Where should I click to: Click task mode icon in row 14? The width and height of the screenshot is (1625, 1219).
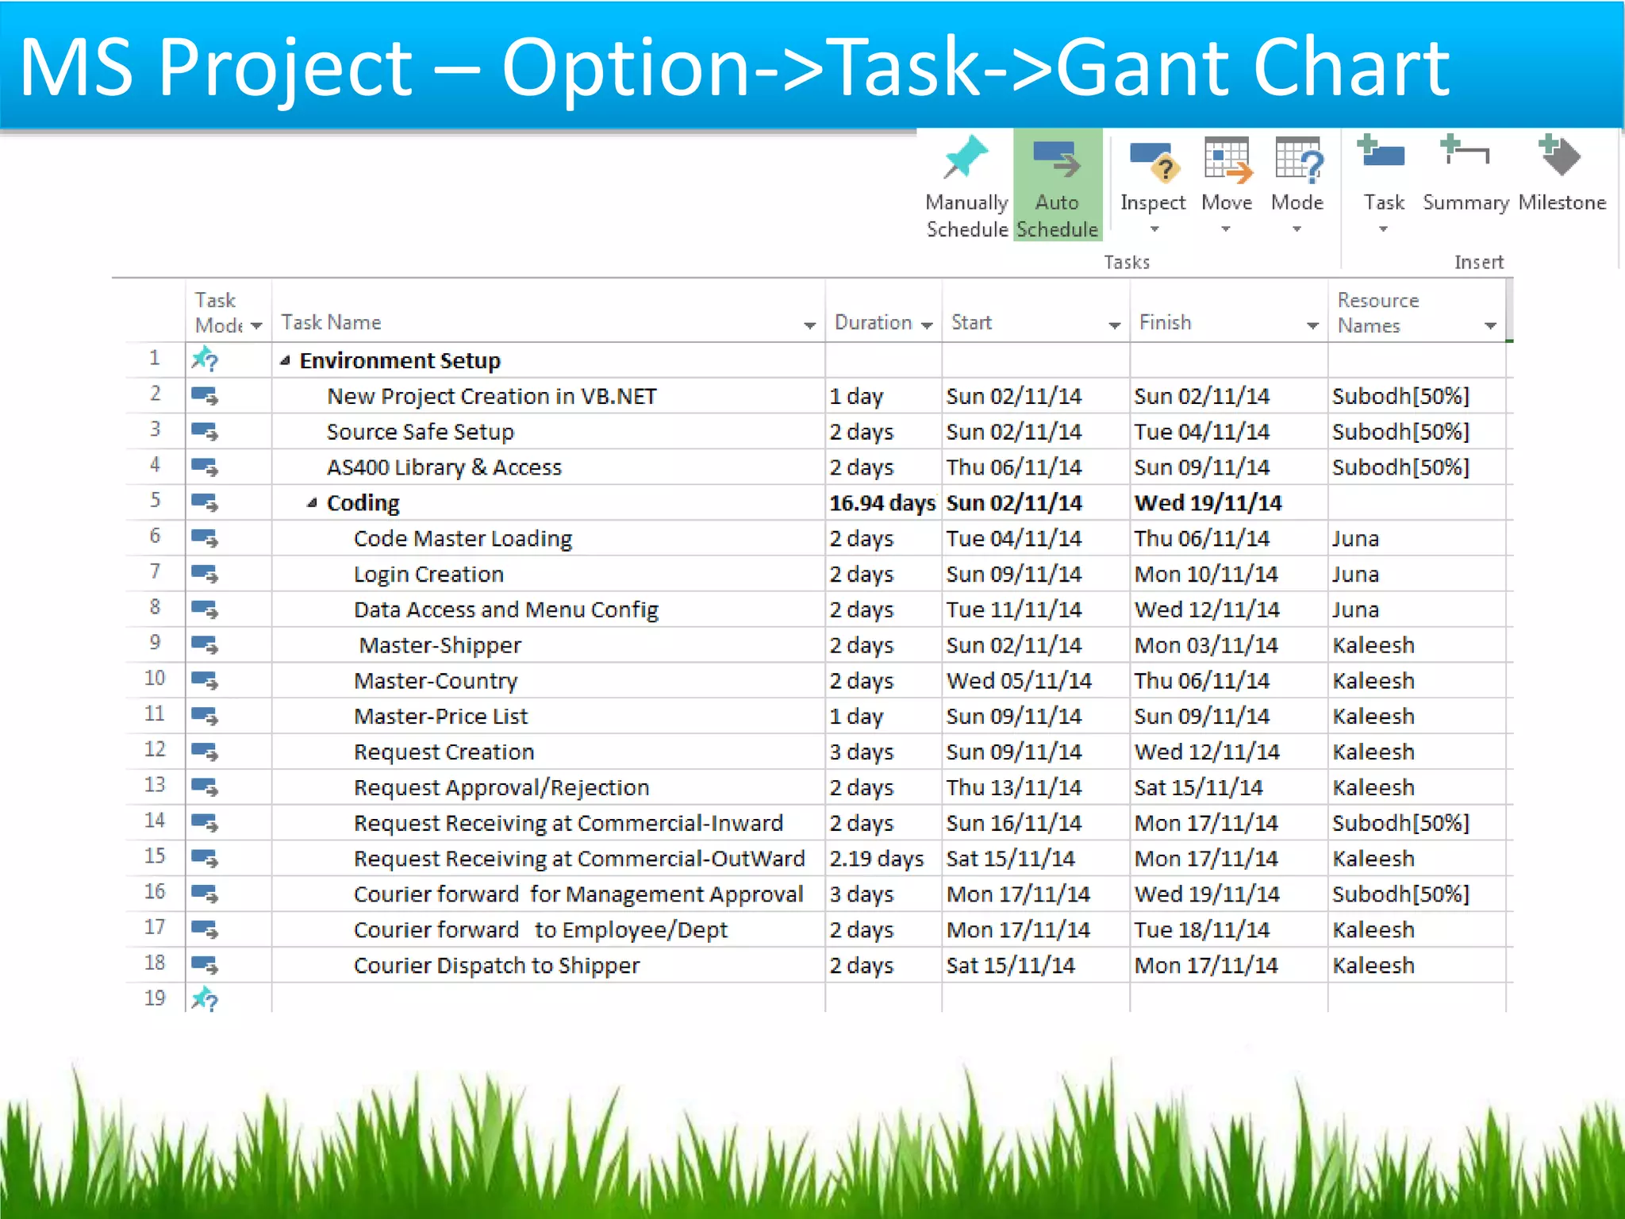pyautogui.click(x=205, y=822)
